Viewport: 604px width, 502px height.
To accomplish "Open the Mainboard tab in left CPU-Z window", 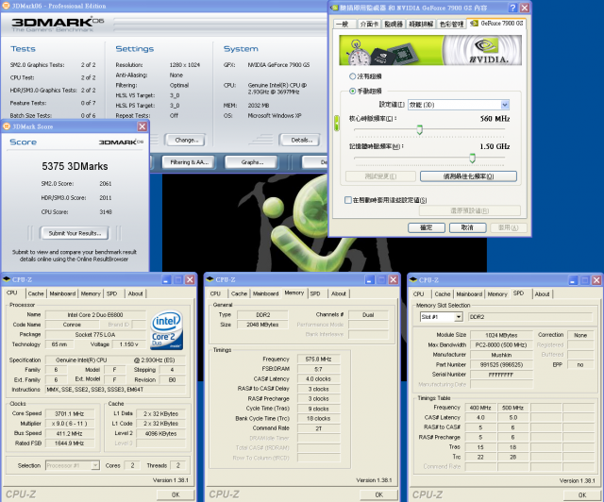I will (x=62, y=293).
